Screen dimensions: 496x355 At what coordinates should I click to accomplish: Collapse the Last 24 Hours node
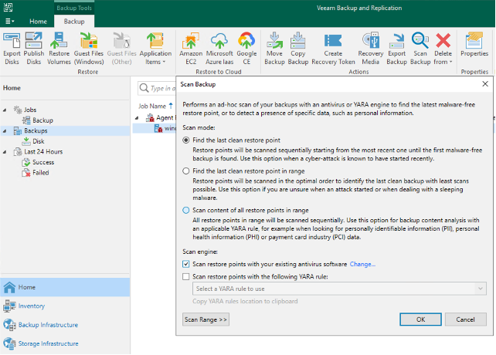[x=5, y=152]
